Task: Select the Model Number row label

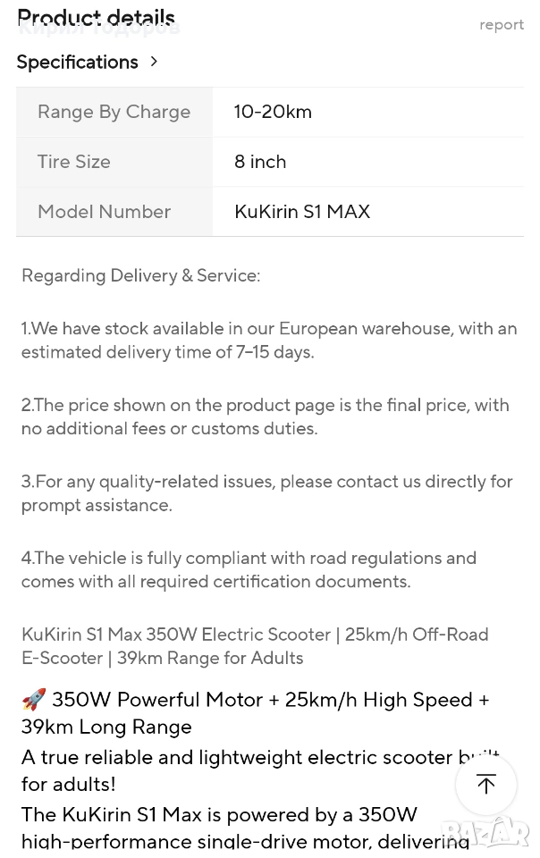Action: tap(104, 211)
